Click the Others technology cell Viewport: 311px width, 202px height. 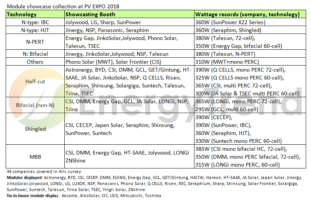[35, 62]
